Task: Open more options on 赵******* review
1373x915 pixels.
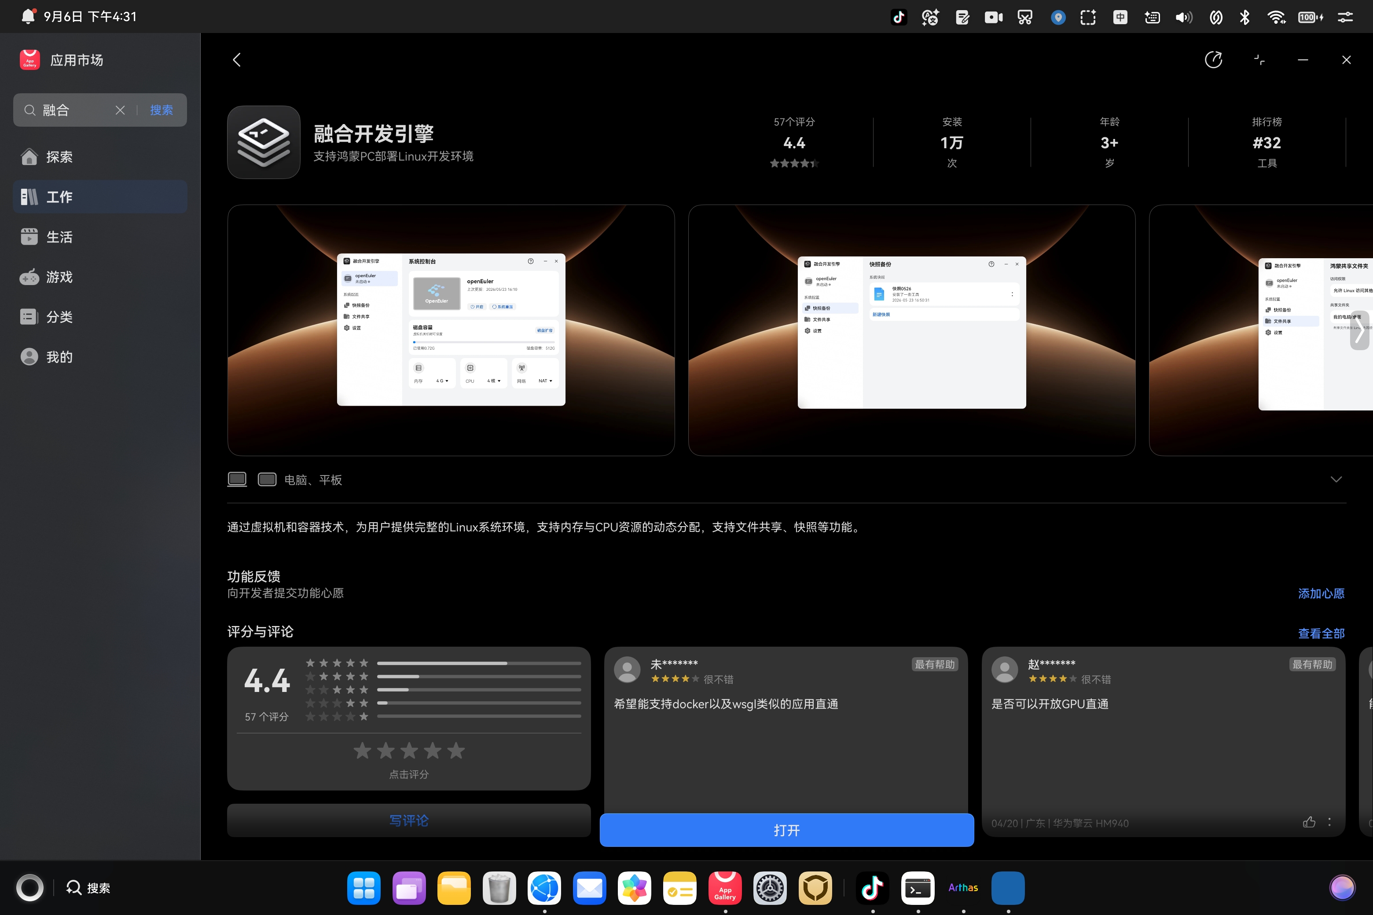Action: [x=1330, y=822]
